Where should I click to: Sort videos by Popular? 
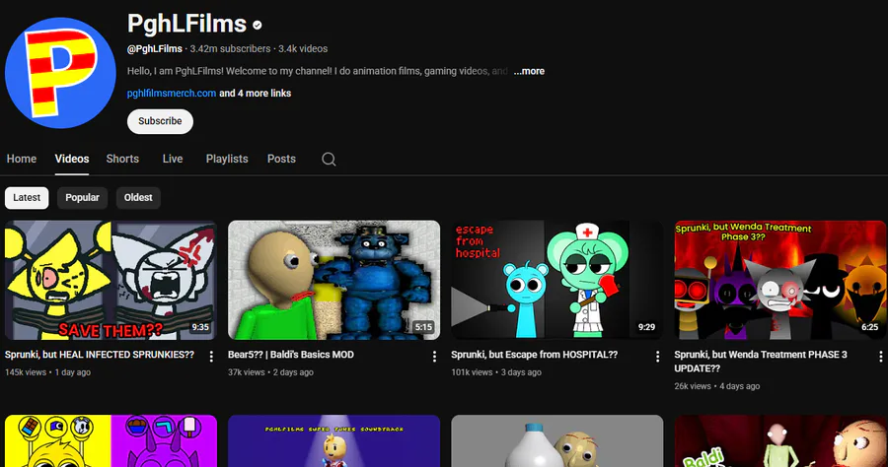82,198
